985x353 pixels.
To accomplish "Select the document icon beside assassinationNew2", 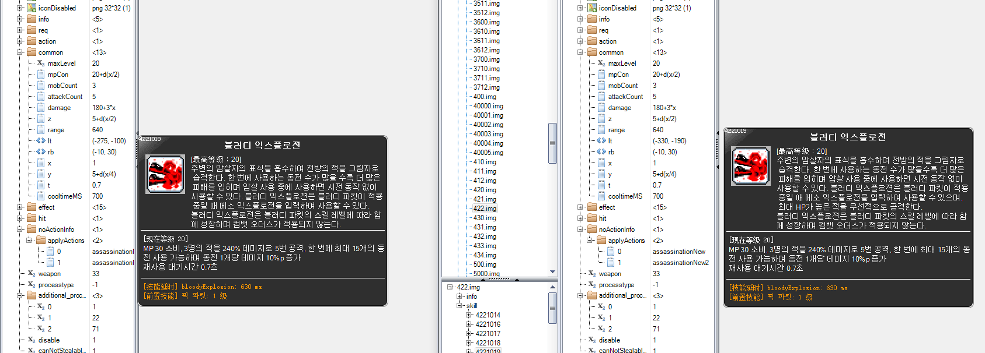I will click(x=611, y=263).
